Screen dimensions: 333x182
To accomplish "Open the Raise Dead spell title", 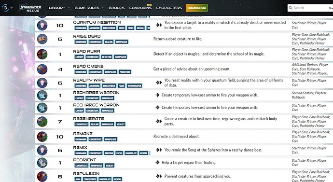I will (x=87, y=36).
